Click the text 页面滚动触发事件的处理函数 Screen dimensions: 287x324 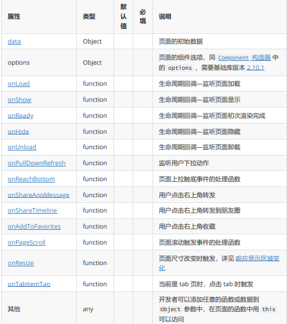tap(199, 242)
